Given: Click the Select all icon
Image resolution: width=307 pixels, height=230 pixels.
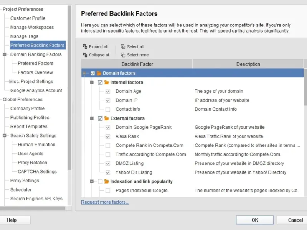Looking at the screenshot, I should pos(123,47).
